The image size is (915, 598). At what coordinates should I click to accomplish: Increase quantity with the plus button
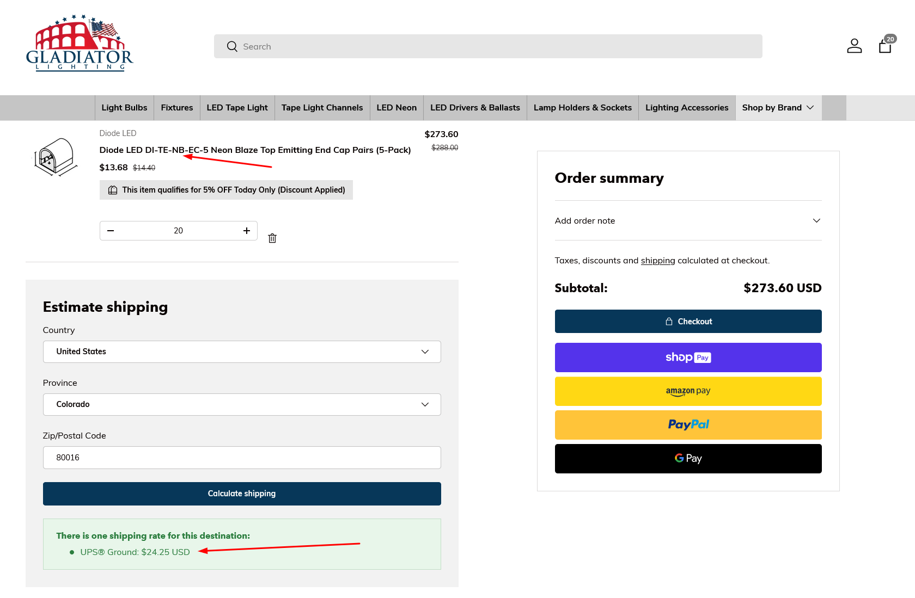click(247, 231)
